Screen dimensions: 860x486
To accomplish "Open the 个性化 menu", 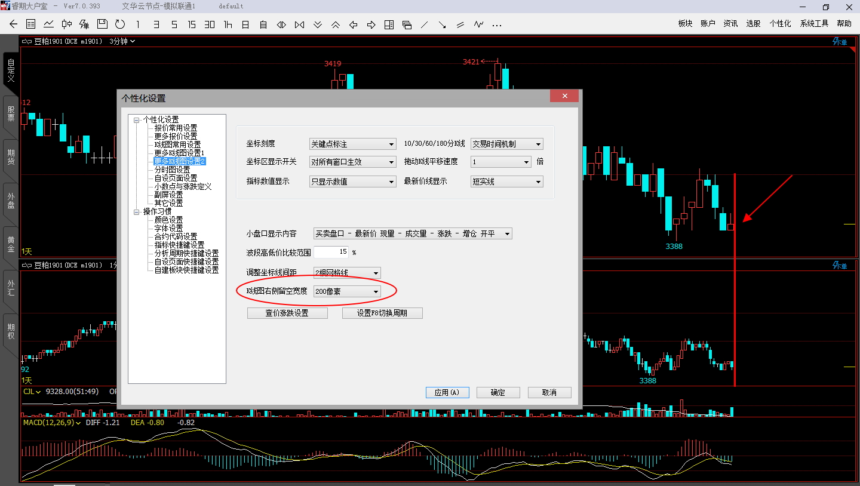I will 780,24.
